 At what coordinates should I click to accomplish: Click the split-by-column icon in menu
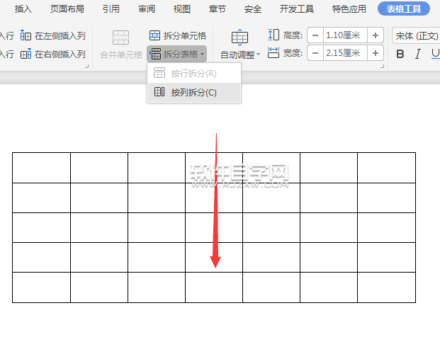point(159,92)
